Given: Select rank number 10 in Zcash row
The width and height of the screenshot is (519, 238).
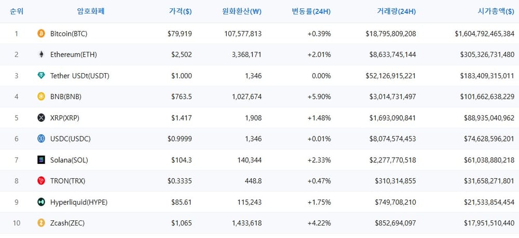Looking at the screenshot, I should (x=17, y=223).
